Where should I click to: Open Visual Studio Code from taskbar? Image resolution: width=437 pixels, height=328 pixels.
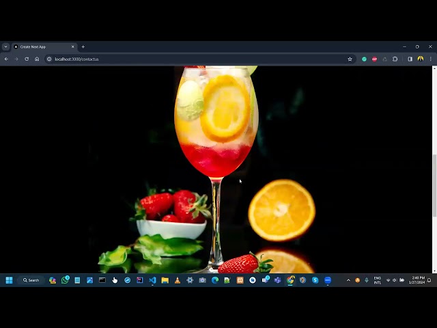point(152,280)
